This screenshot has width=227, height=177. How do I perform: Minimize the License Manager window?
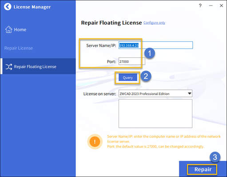coord(211,6)
